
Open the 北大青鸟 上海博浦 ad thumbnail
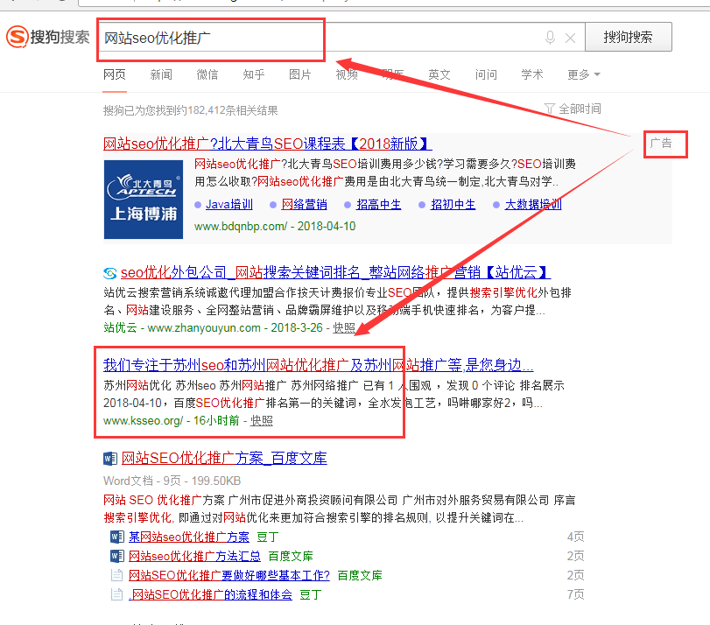pyautogui.click(x=144, y=199)
